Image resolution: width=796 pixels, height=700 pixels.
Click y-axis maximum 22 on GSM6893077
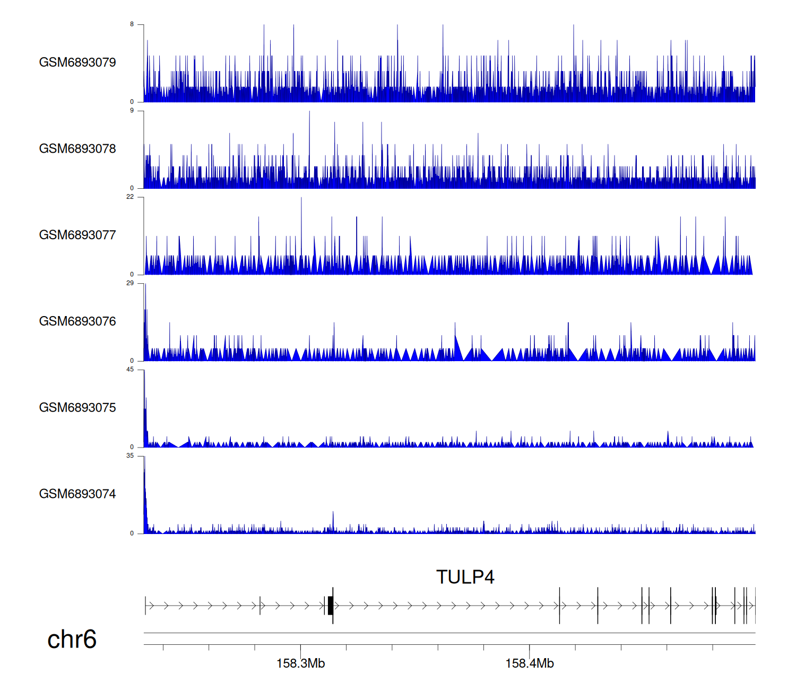tap(130, 197)
